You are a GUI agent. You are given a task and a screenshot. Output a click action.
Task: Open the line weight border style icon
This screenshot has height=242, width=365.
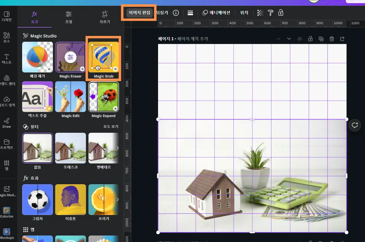tap(190, 13)
